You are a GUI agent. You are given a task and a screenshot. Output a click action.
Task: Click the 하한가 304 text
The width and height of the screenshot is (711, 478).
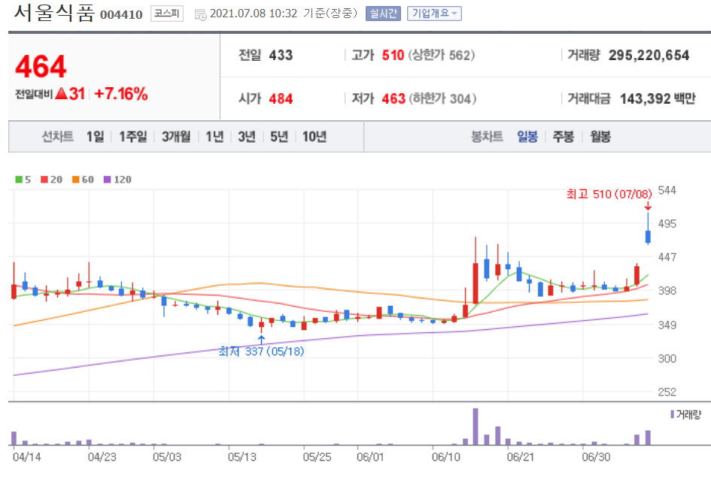tap(442, 98)
